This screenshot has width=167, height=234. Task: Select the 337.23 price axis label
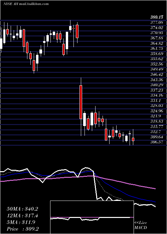coord(157,90)
